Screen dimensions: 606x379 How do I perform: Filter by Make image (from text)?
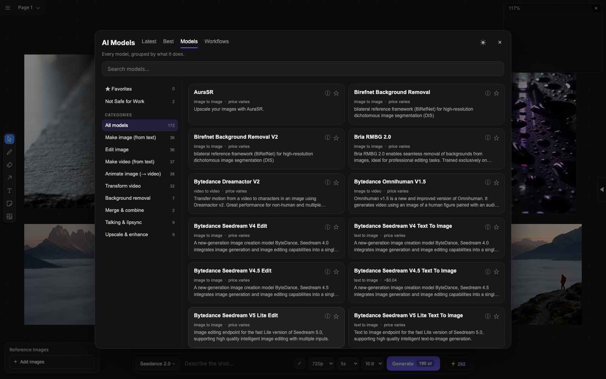coord(140,138)
